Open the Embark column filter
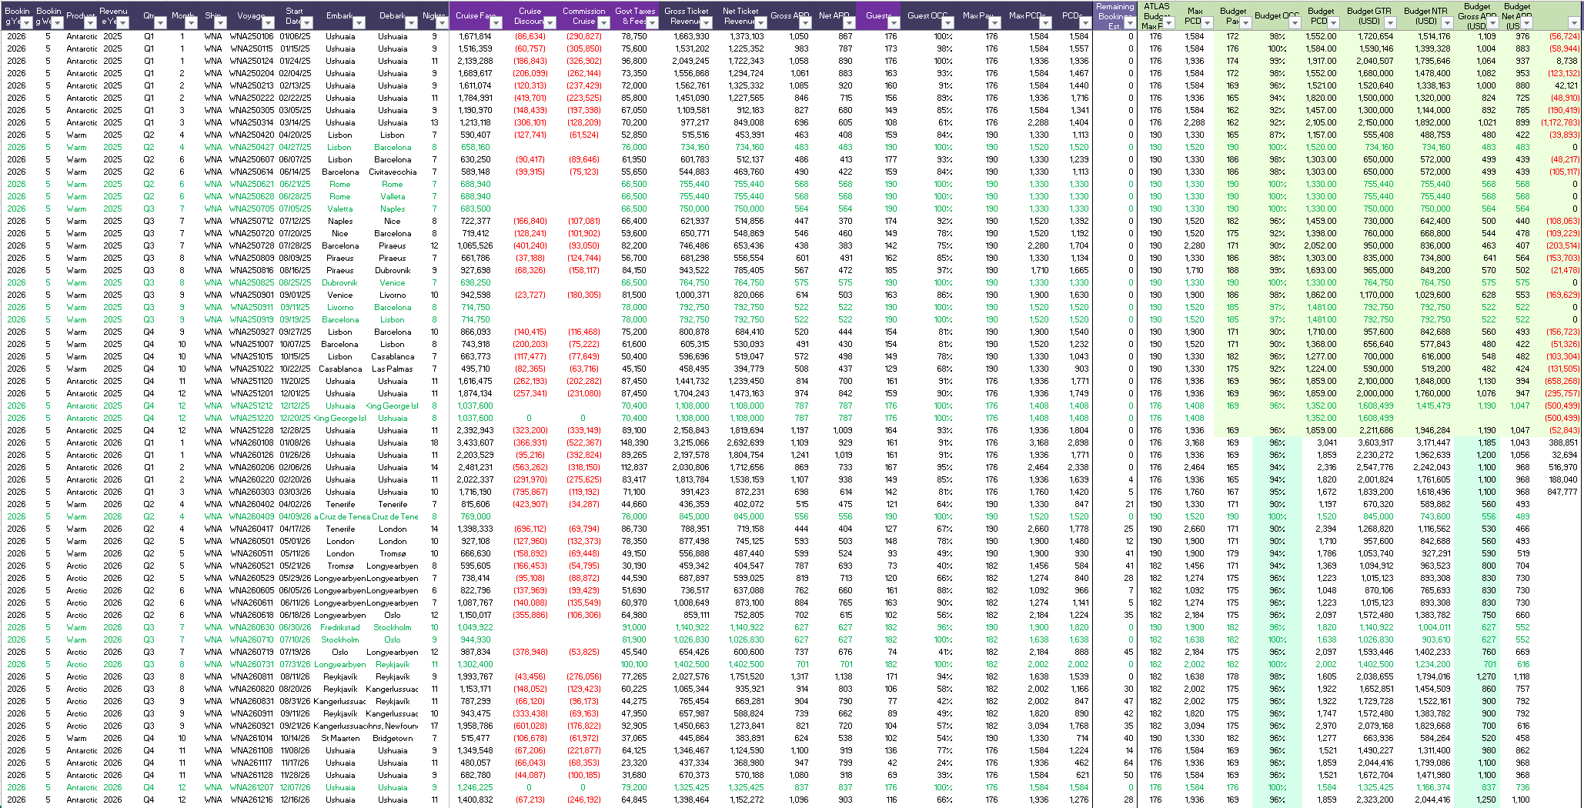This screenshot has height=808, width=1584. (359, 23)
